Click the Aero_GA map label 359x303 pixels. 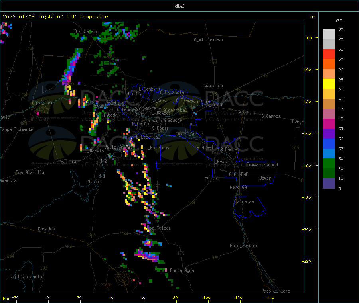(x=239, y=187)
